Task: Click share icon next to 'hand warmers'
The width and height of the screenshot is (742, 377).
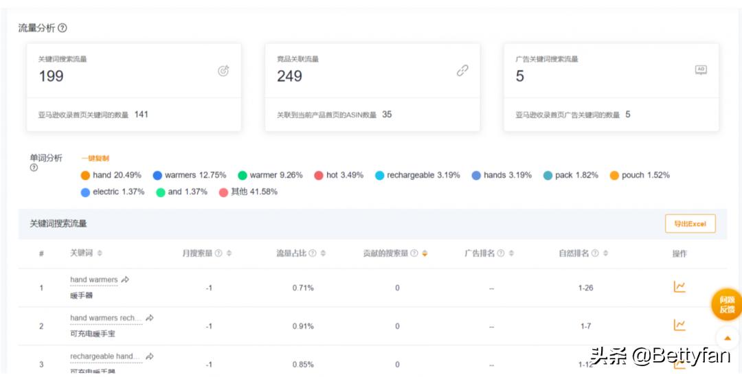Action: [x=125, y=280]
